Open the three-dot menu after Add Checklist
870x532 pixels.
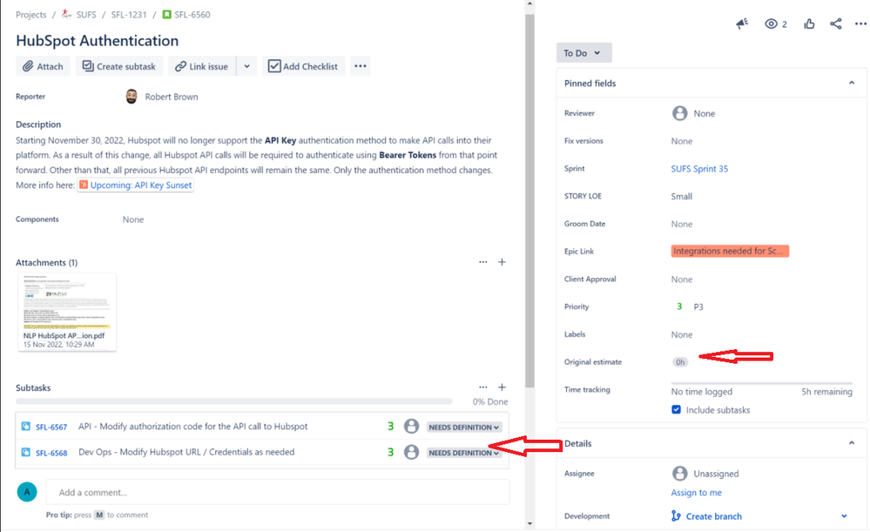[x=361, y=66]
